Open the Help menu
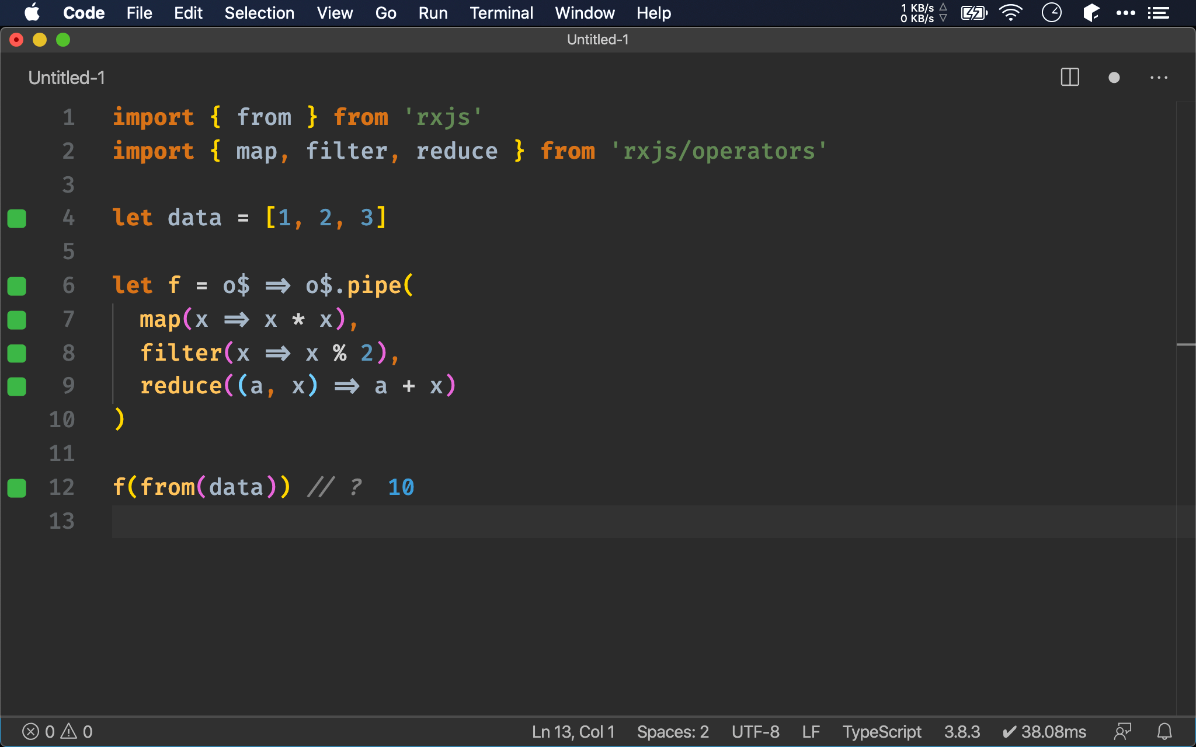The height and width of the screenshot is (747, 1196). [653, 13]
